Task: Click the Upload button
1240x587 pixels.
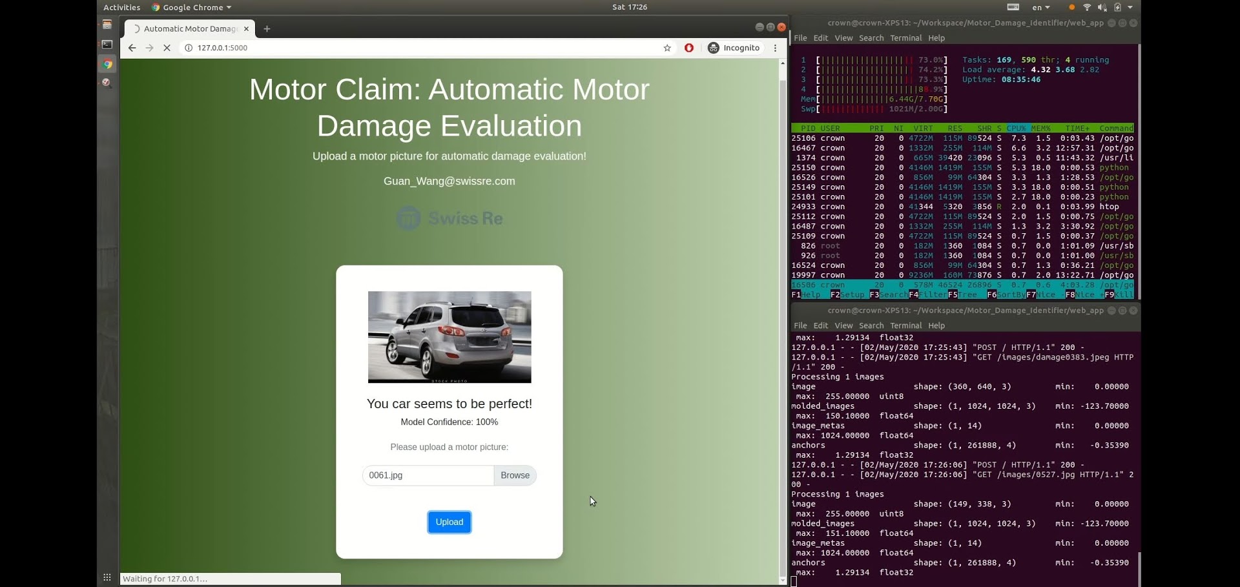Action: (x=449, y=522)
